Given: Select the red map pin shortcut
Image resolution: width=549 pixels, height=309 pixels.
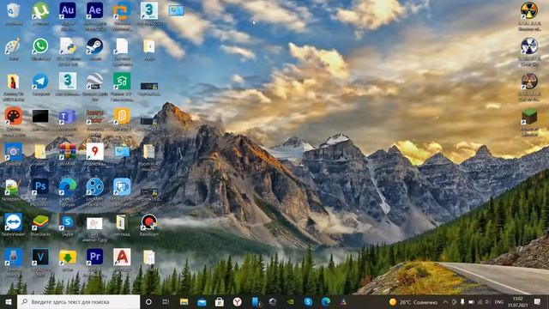Looking at the screenshot, I should (95, 151).
